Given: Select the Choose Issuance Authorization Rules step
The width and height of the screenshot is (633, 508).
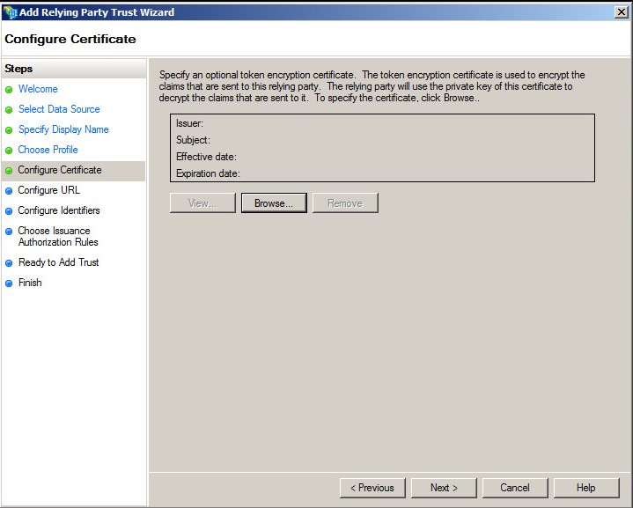Looking at the screenshot, I should tap(58, 236).
